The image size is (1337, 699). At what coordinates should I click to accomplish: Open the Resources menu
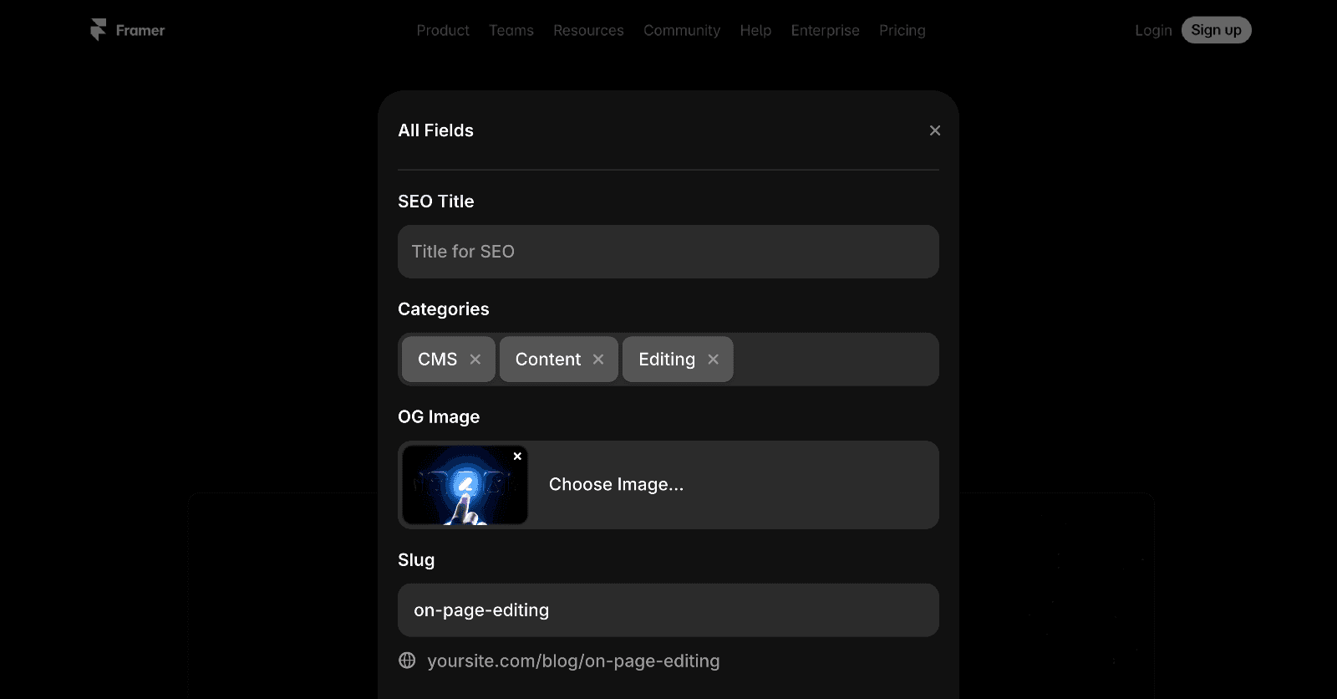click(x=588, y=31)
